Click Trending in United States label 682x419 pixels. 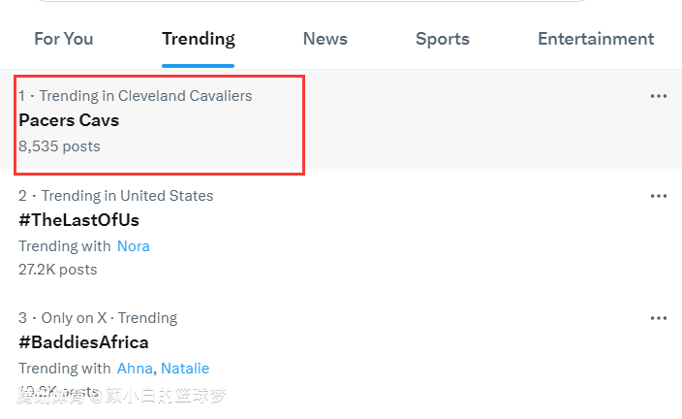click(128, 196)
